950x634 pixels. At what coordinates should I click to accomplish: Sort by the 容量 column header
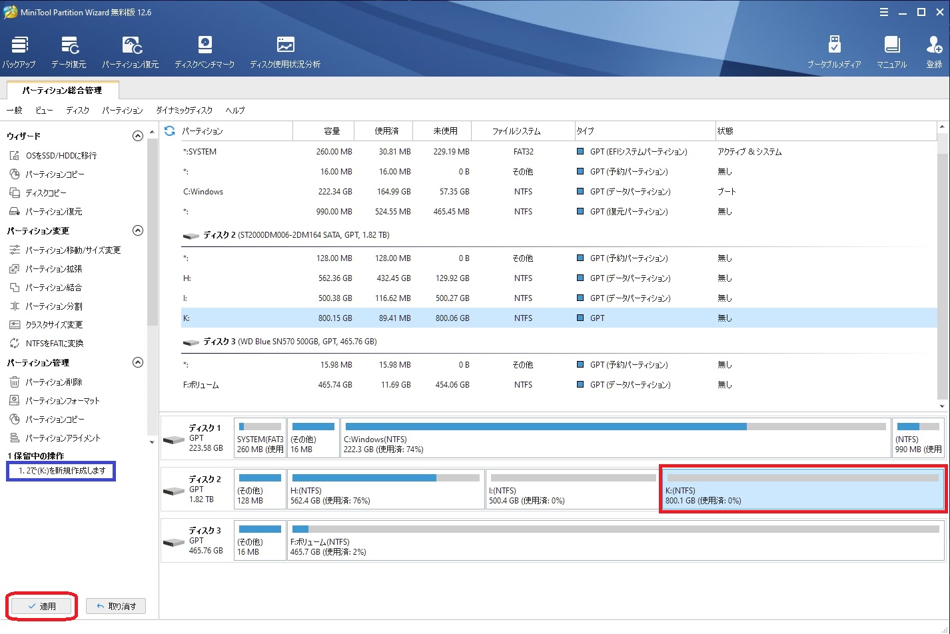pos(324,131)
